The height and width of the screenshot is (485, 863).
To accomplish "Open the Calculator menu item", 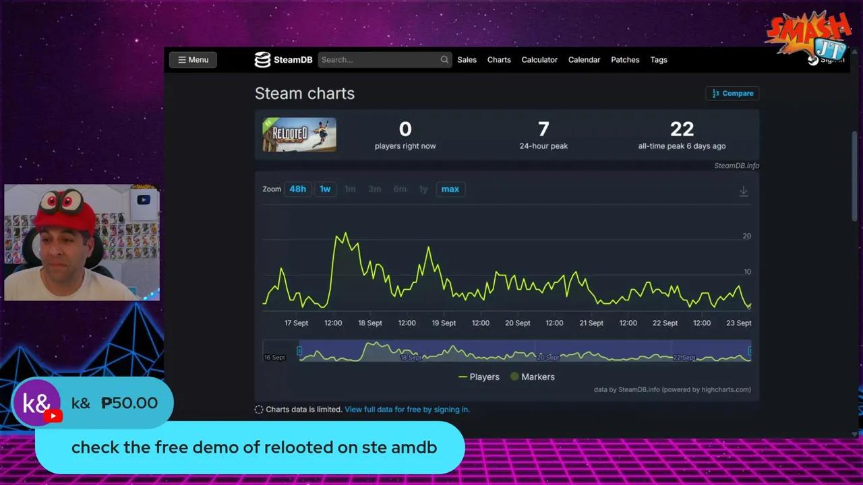I will [539, 60].
